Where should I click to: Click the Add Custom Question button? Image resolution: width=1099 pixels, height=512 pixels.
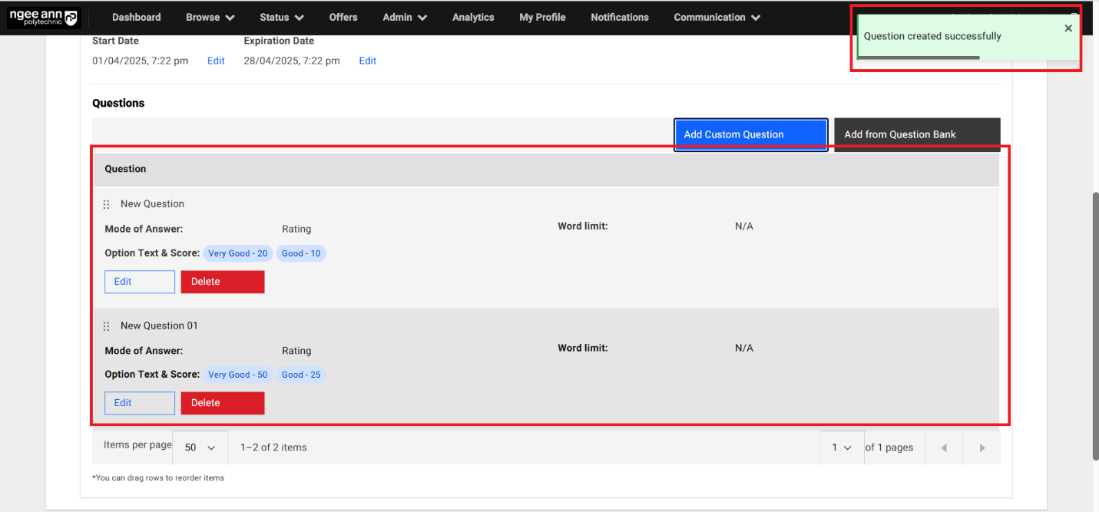pyautogui.click(x=750, y=134)
